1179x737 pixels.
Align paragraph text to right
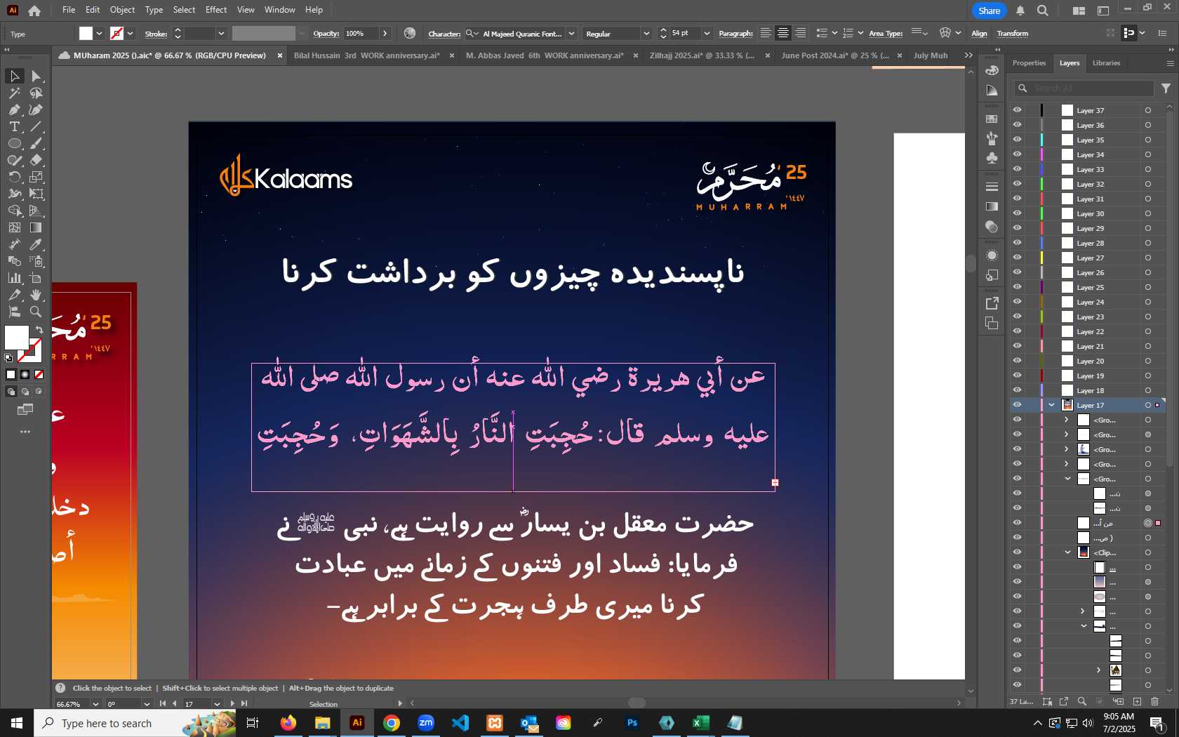800,33
